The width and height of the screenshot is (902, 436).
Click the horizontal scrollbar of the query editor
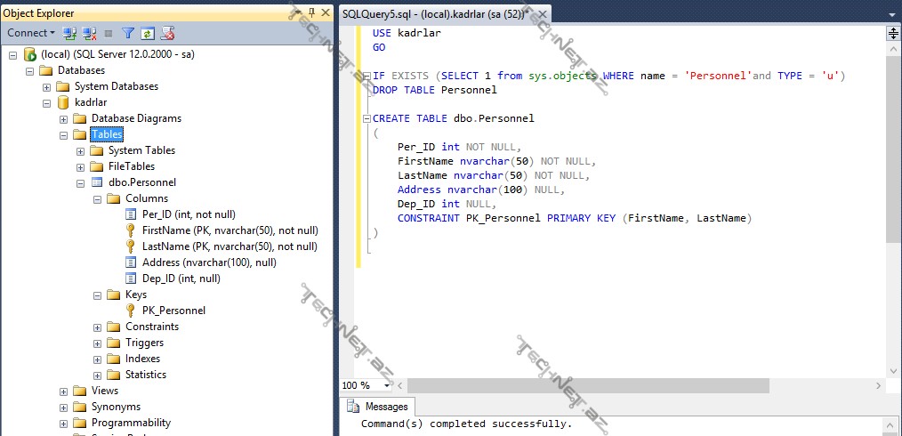tap(587, 385)
